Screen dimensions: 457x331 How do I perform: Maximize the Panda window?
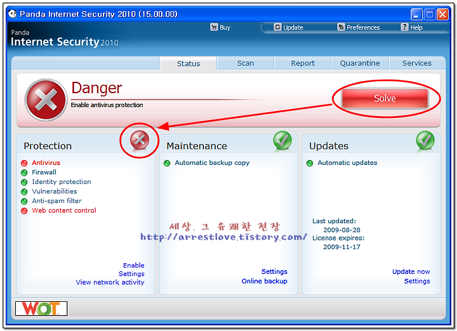point(429,14)
